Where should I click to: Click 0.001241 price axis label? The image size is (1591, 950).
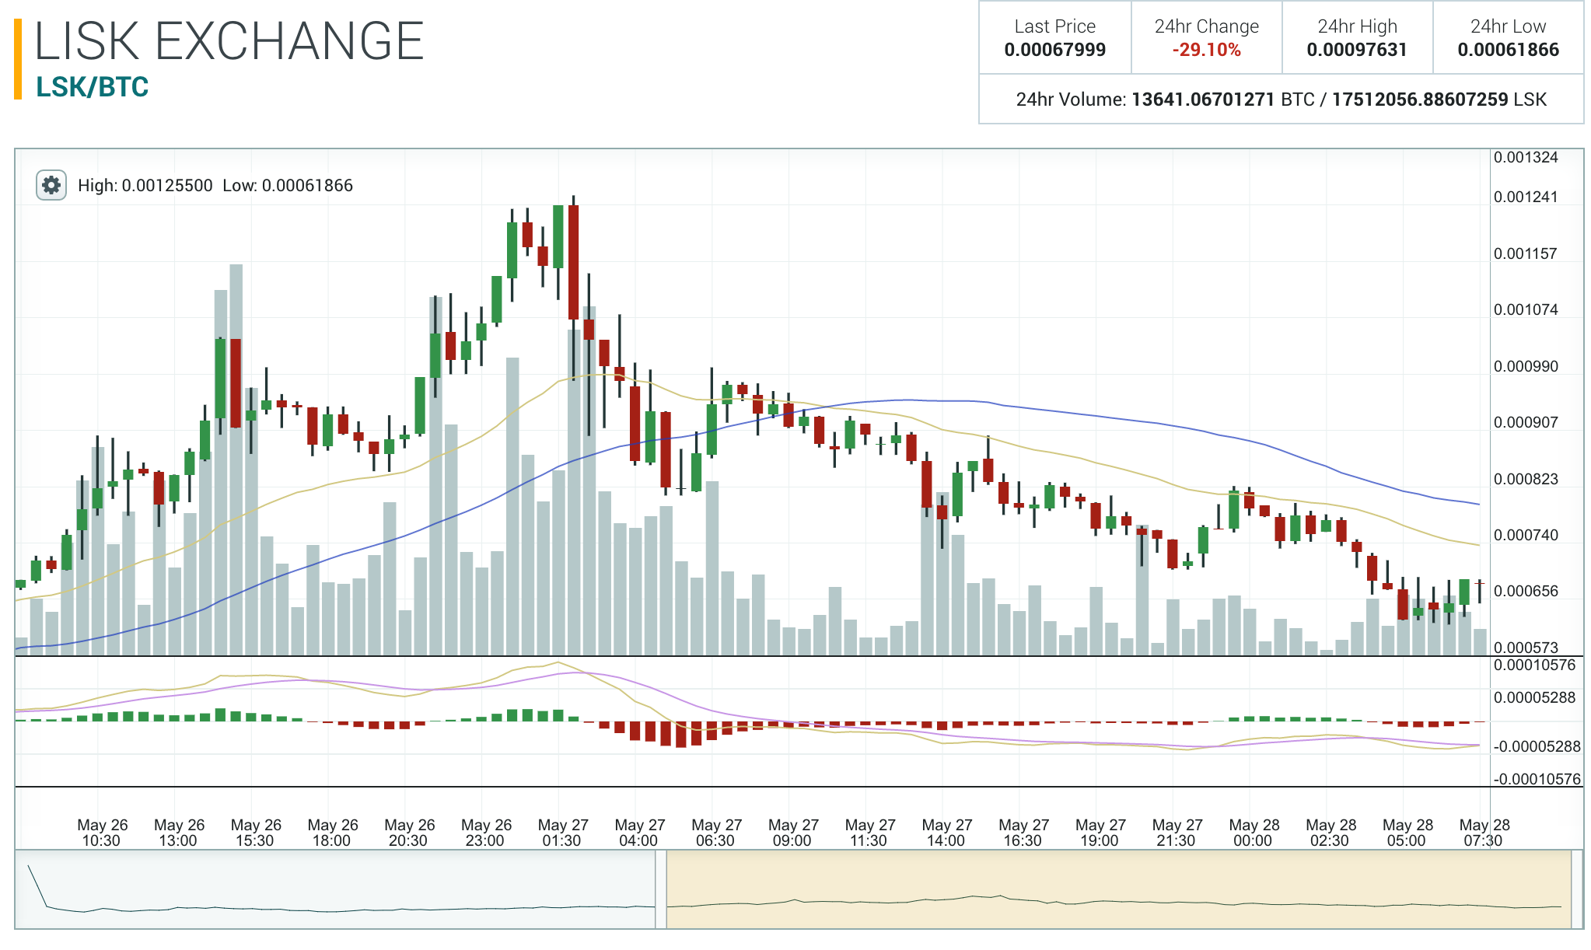tap(1526, 197)
